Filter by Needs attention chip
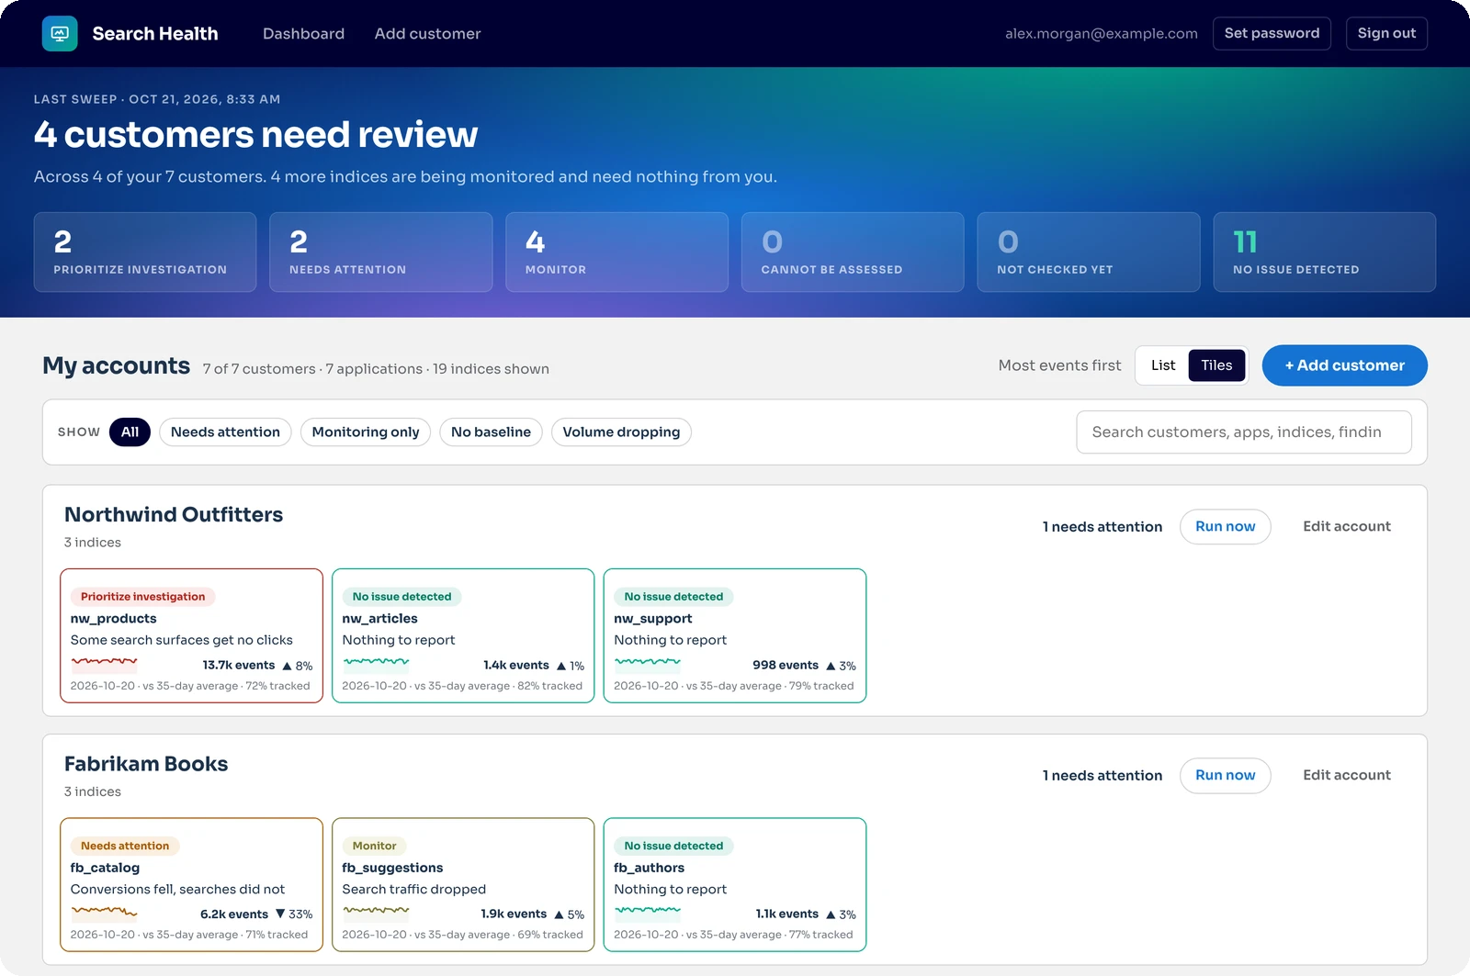Viewport: 1470px width, 976px height. 225,432
